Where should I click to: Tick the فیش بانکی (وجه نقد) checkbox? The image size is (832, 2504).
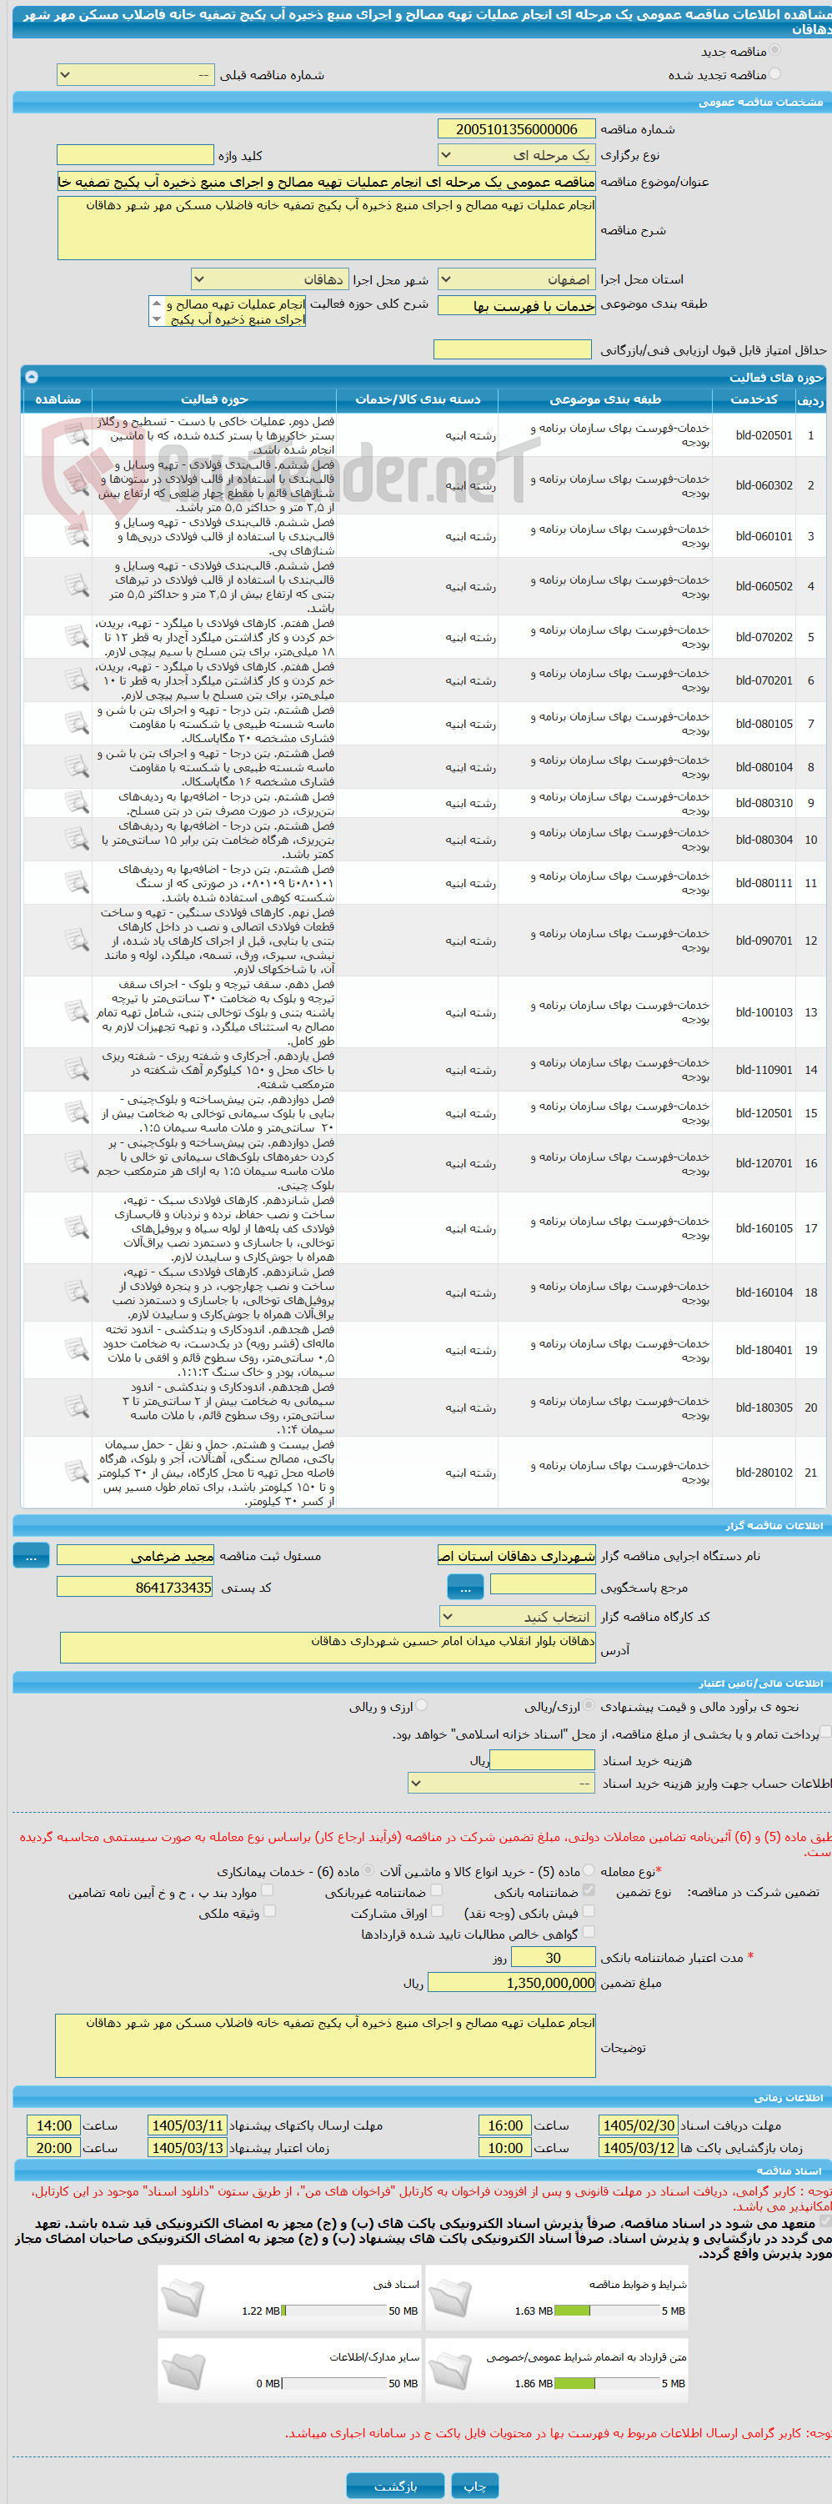tap(588, 1911)
